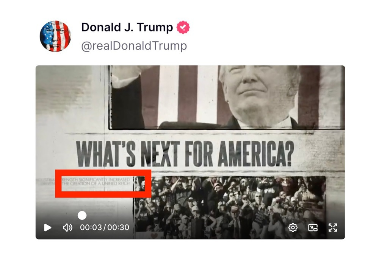Click the white scrubber dot on progress bar

[x=82, y=215]
